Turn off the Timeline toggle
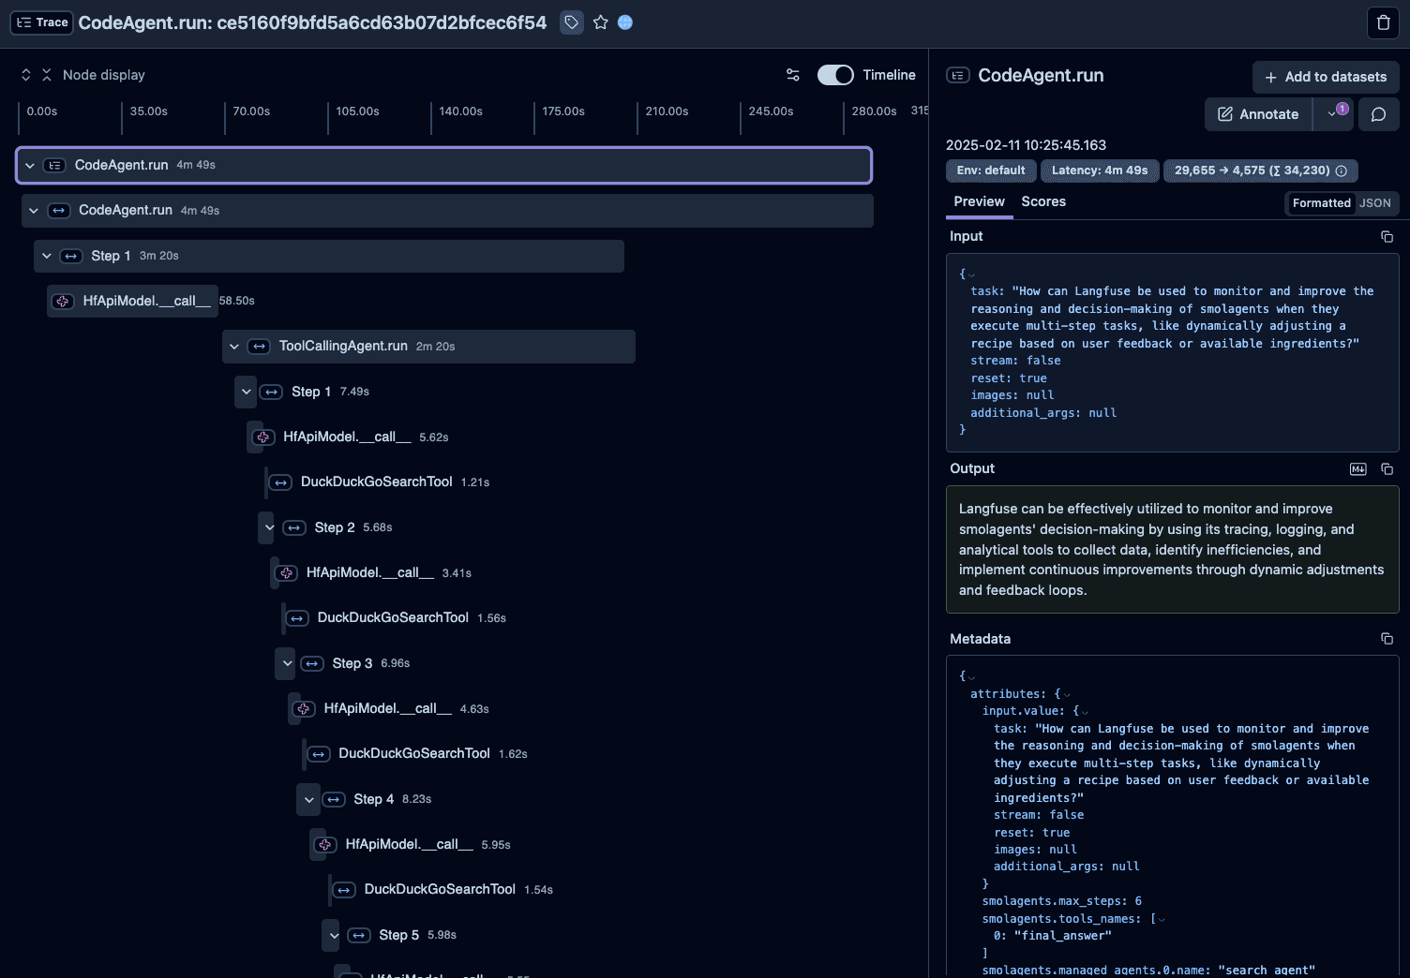 pyautogui.click(x=834, y=74)
